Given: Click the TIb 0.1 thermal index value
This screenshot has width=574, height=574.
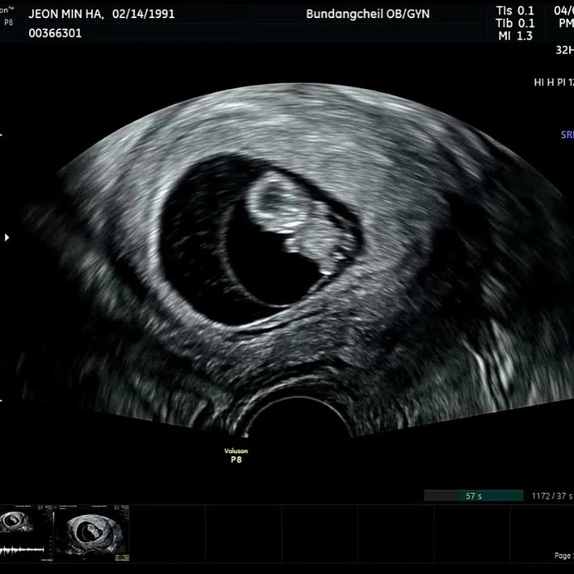Looking at the screenshot, I should [515, 24].
